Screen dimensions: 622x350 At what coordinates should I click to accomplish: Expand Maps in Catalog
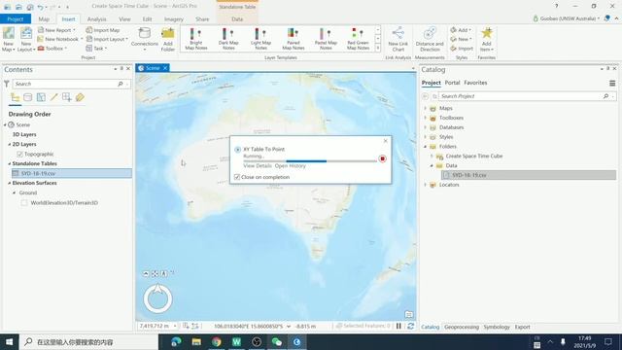tap(425, 108)
